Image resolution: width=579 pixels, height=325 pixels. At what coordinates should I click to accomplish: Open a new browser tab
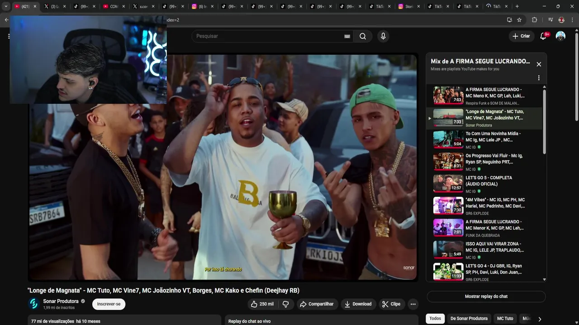(x=517, y=6)
